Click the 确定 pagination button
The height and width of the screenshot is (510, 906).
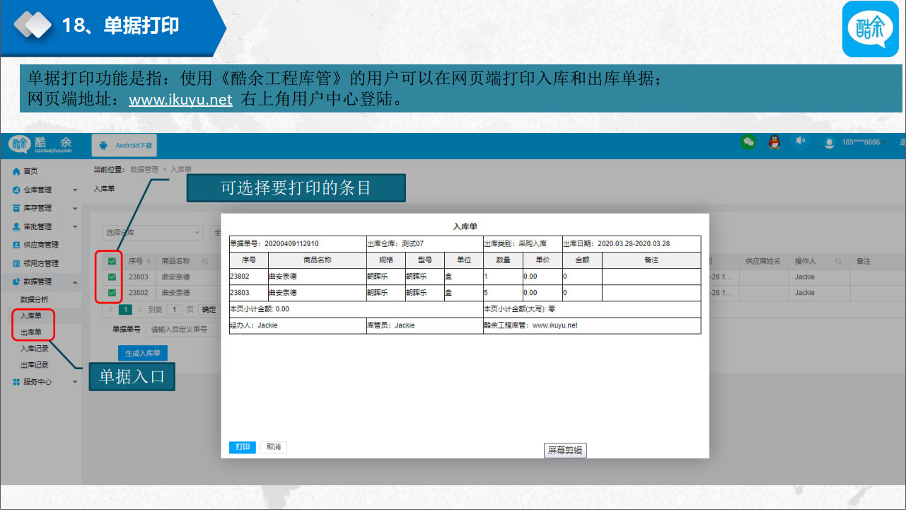click(209, 310)
